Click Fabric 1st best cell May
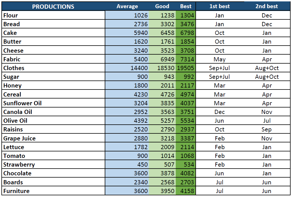292x197 pixels. click(x=219, y=59)
